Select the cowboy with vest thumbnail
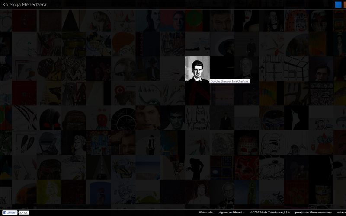 [x=148, y=143]
